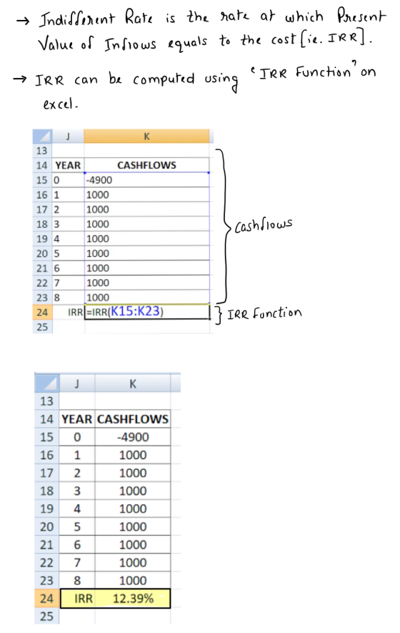Click year 0 cell in the formula spreadsheet
This screenshot has height=633, width=400.
68,180
